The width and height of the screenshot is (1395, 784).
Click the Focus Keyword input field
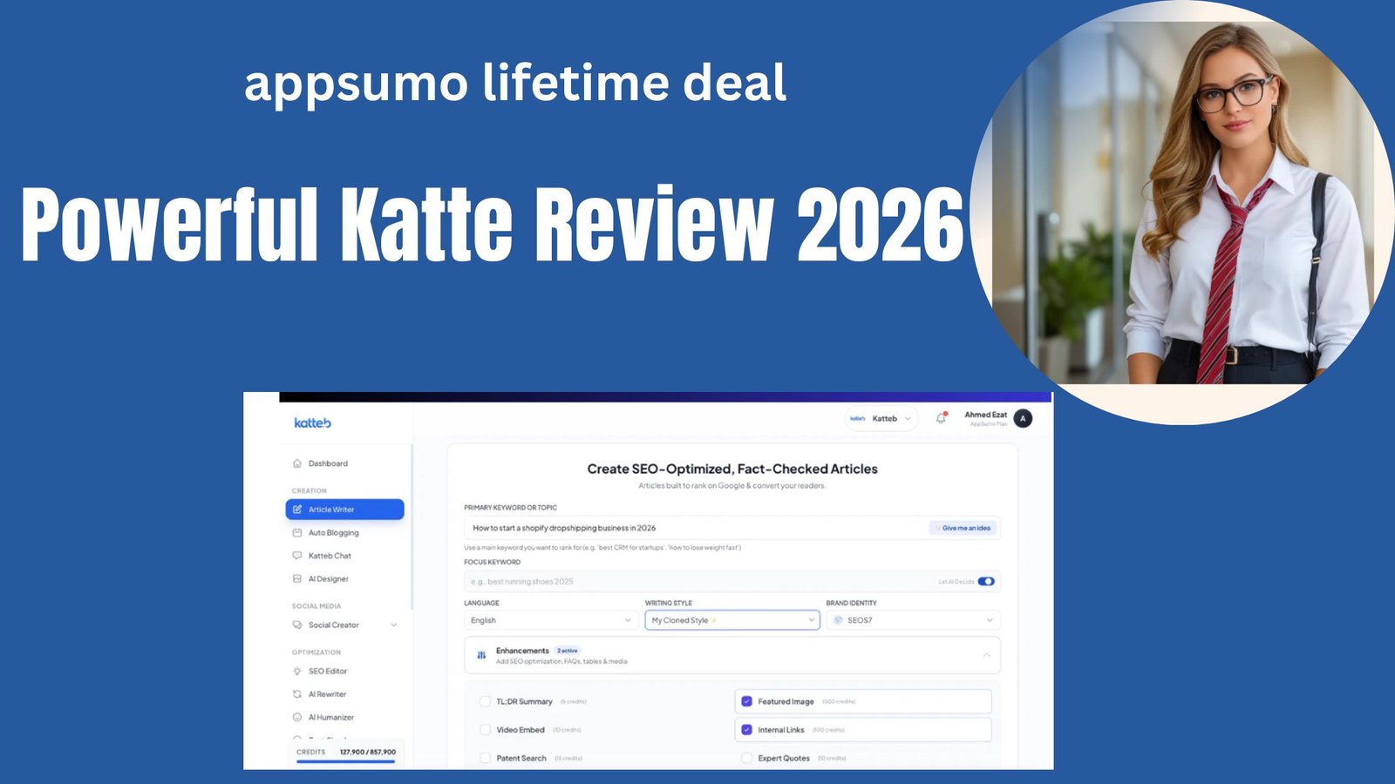[732, 581]
